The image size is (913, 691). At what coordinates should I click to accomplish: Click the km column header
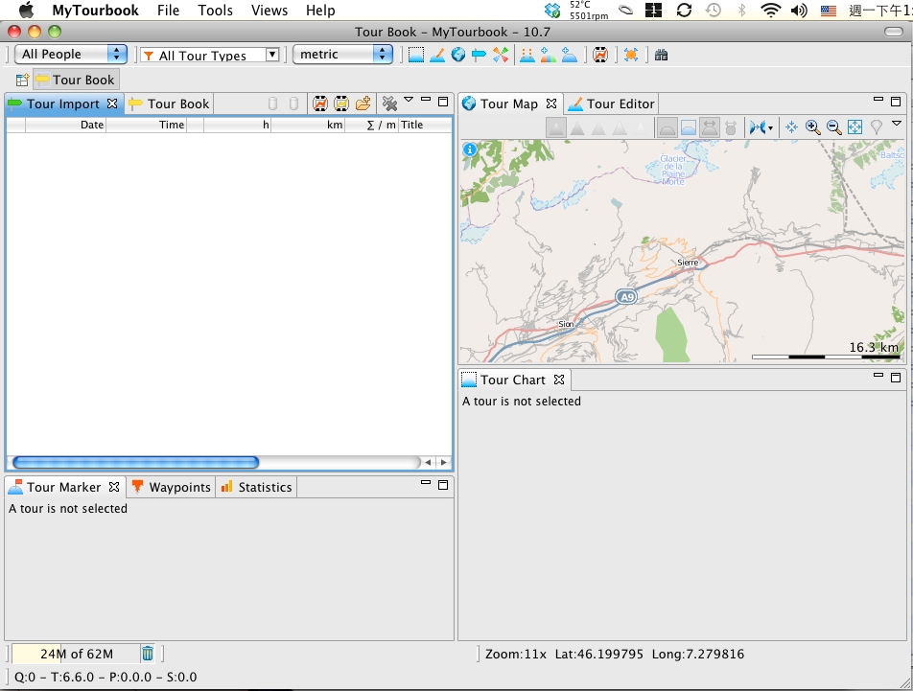(308, 125)
